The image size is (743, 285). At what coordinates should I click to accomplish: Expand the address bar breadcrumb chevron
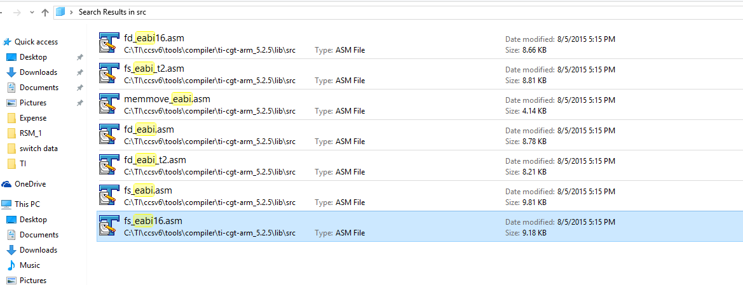72,12
